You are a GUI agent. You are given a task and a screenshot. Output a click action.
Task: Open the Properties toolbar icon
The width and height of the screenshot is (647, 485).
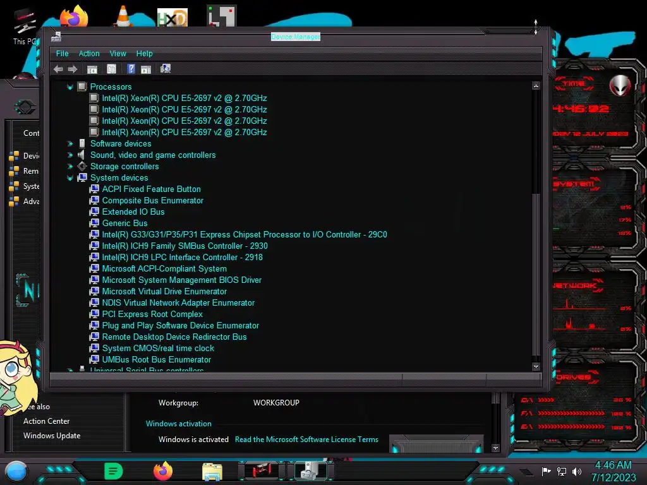pos(111,69)
